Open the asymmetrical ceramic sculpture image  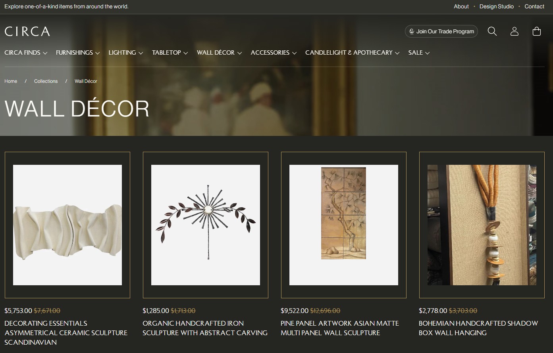click(67, 225)
